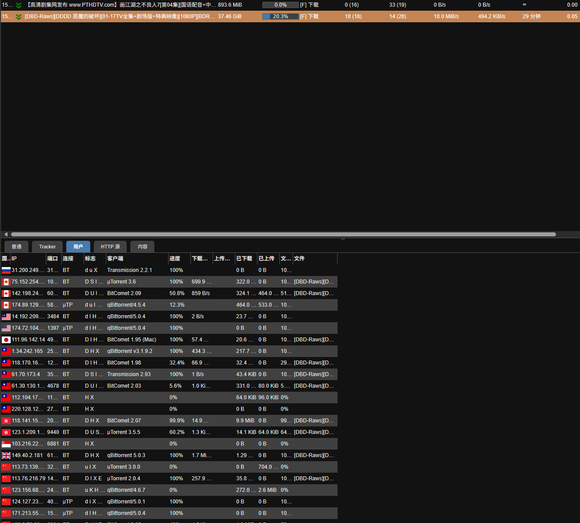This screenshot has height=523, width=580.
Task: Click the China flag for peer 124.127.23
Action: pyautogui.click(x=6, y=502)
